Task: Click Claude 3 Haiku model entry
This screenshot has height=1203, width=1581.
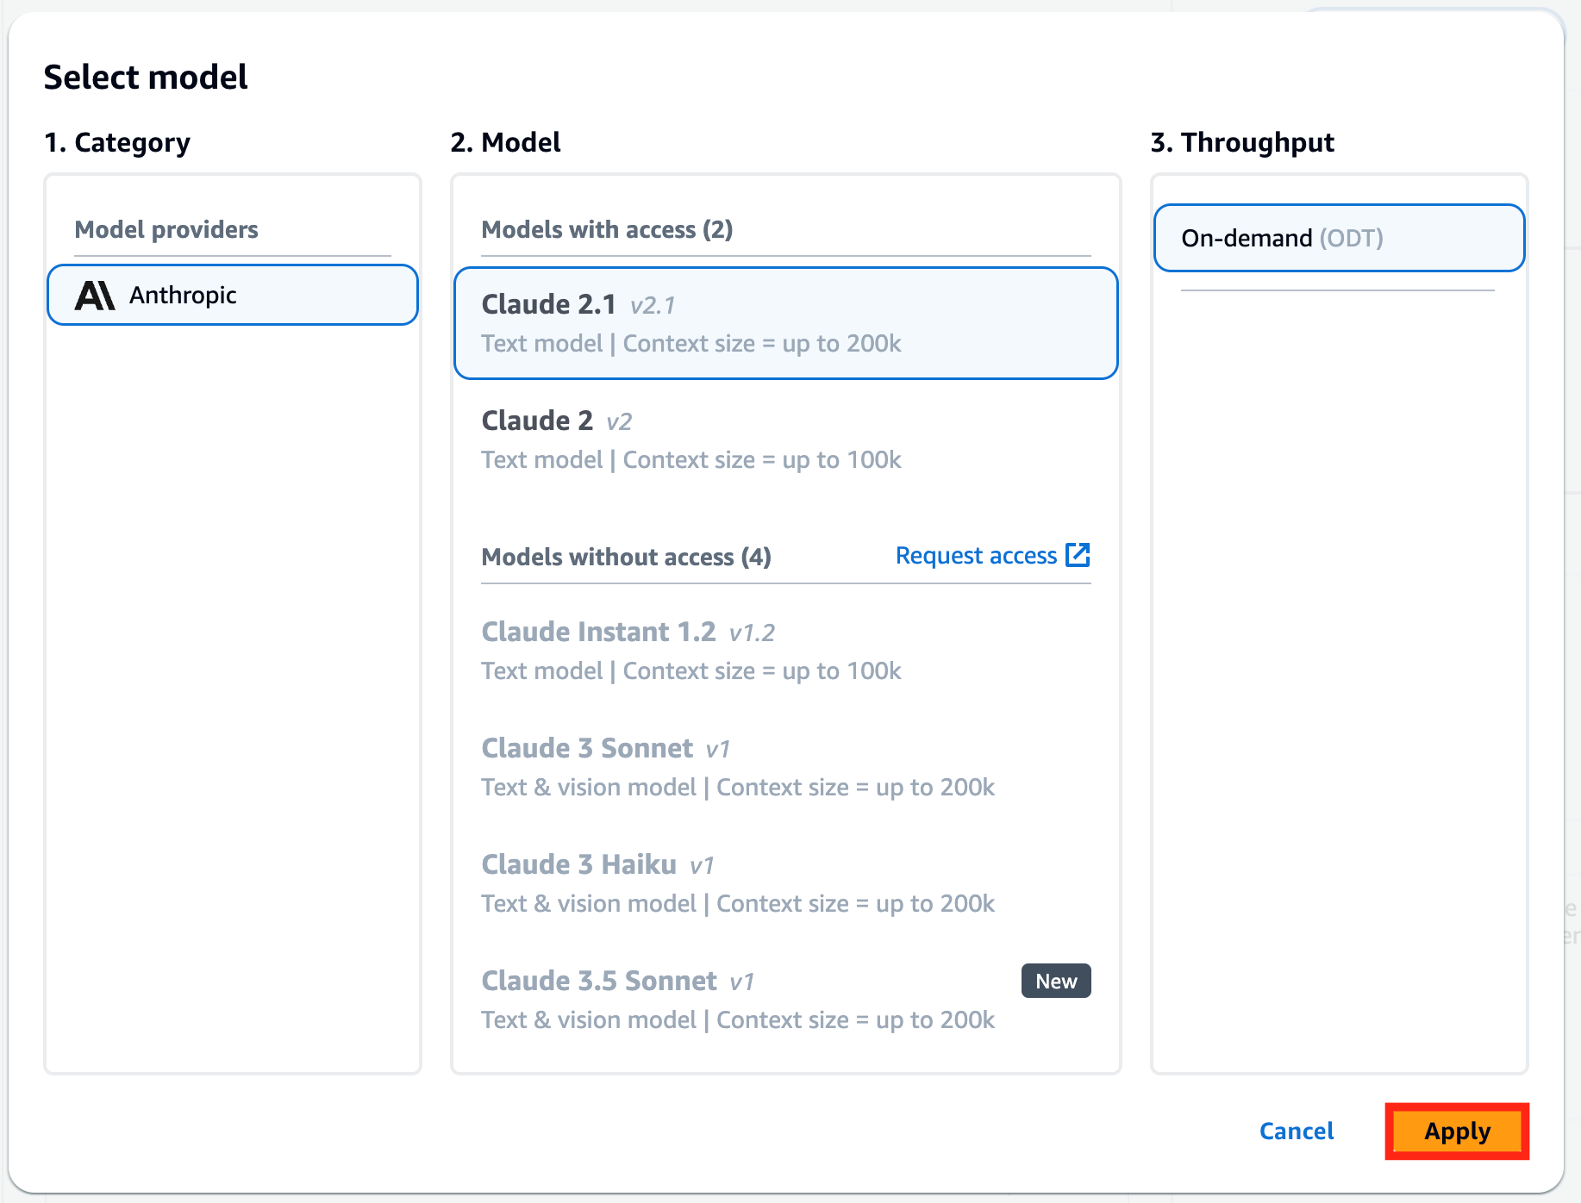Action: pos(785,883)
